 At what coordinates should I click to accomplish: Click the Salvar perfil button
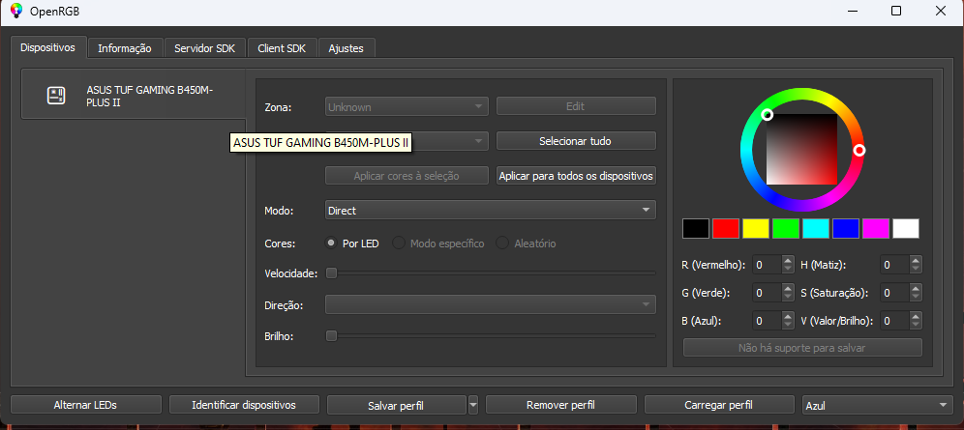pos(397,405)
